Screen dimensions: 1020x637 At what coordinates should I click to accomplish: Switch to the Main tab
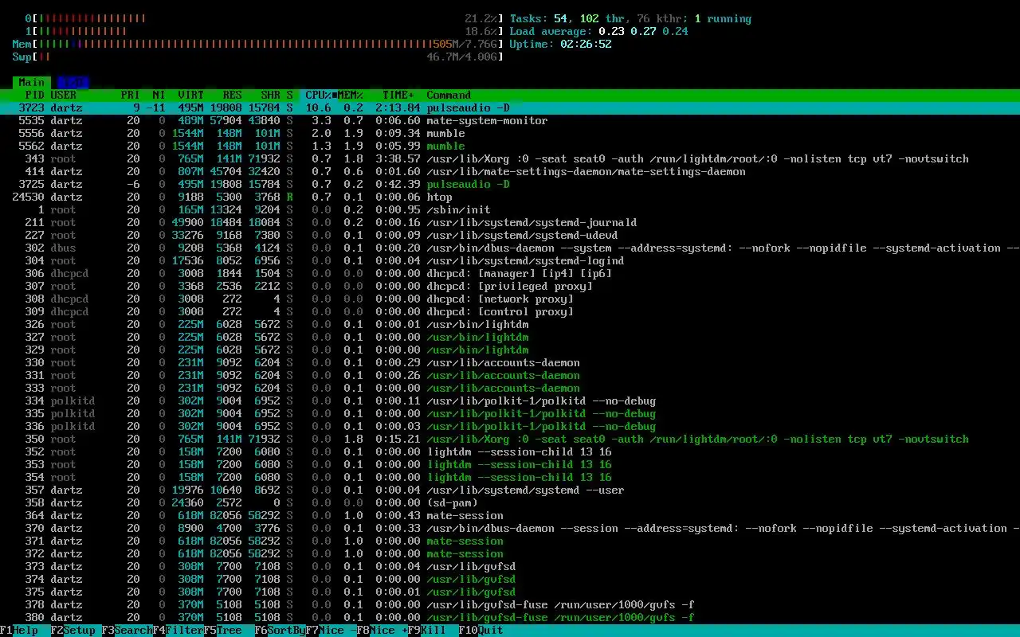point(32,82)
